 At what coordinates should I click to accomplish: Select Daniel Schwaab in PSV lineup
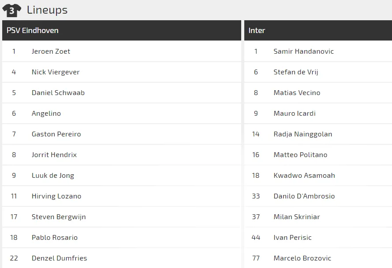pyautogui.click(x=58, y=93)
